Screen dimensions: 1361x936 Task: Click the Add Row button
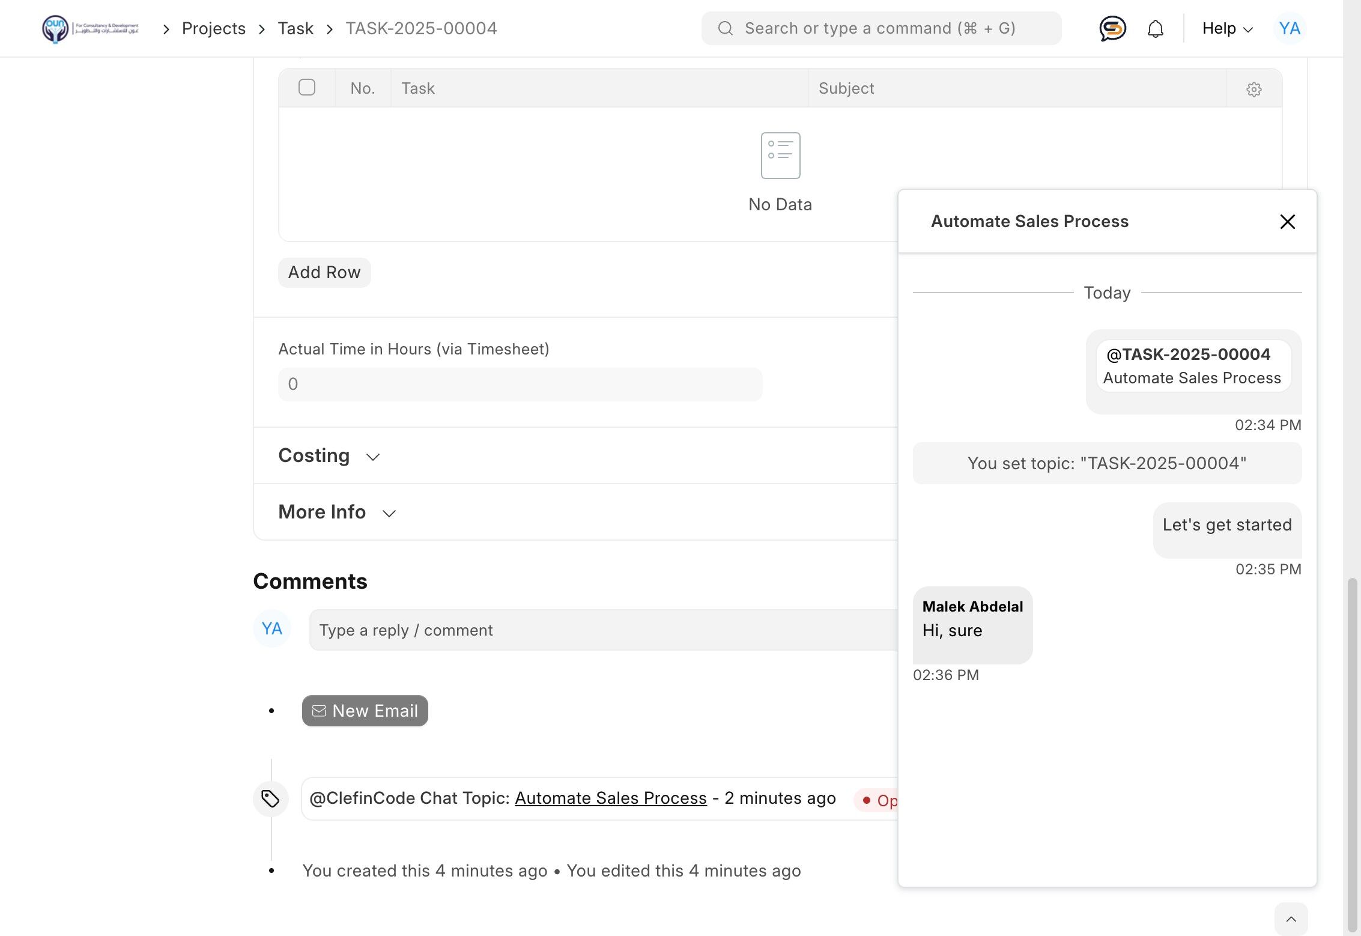(x=324, y=273)
